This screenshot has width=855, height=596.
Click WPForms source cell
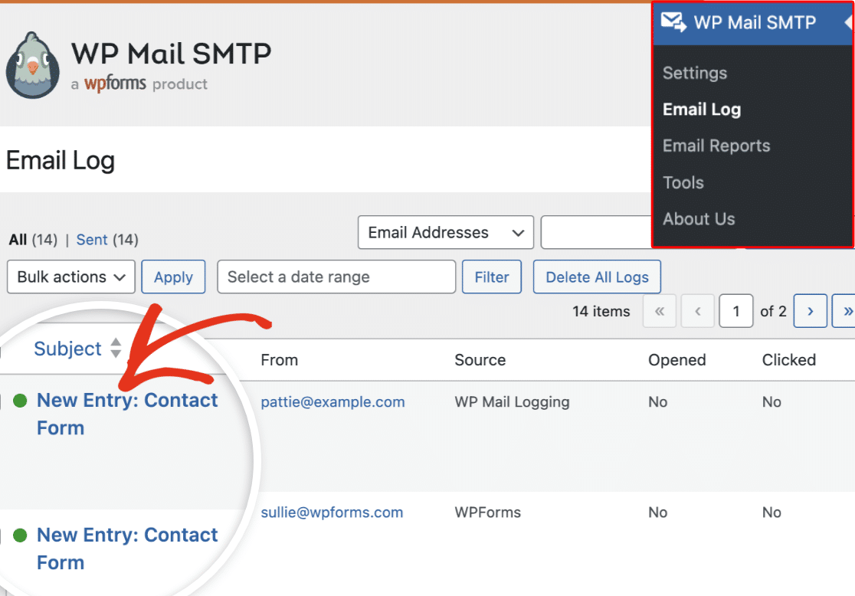pyautogui.click(x=488, y=512)
